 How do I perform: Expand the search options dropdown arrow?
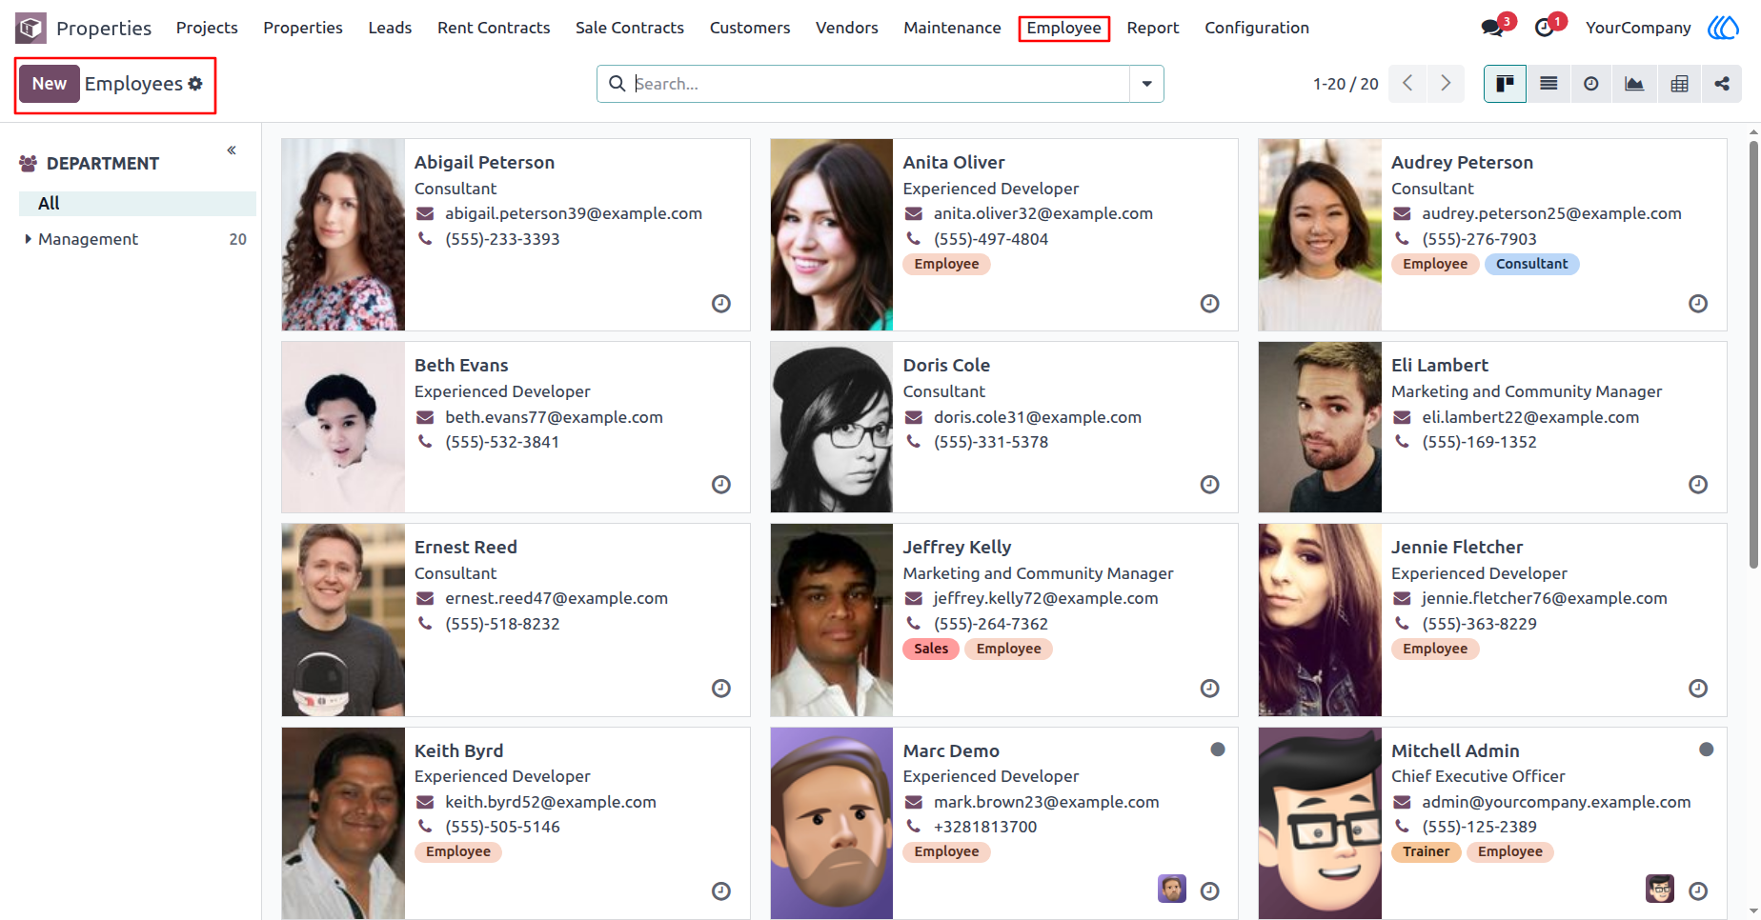1146,84
